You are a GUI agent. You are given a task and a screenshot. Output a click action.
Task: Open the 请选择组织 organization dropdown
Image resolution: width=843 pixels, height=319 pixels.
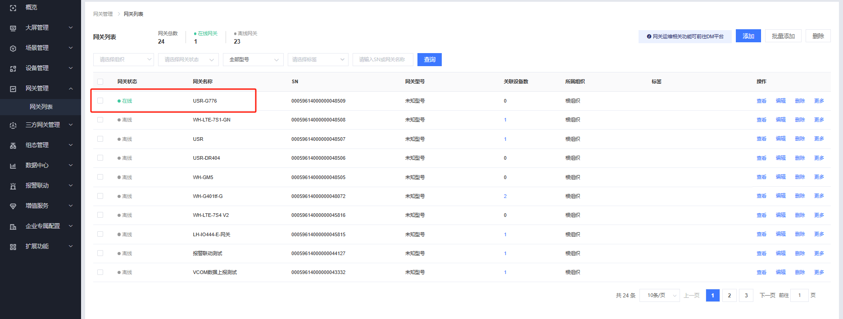coord(123,59)
